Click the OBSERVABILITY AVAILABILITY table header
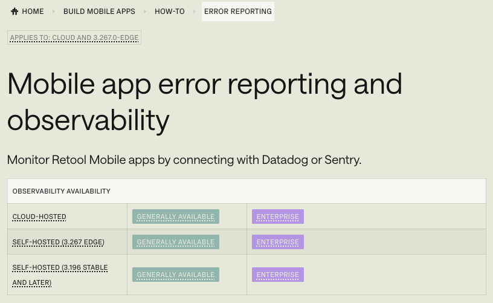493x303 pixels. tap(247, 191)
